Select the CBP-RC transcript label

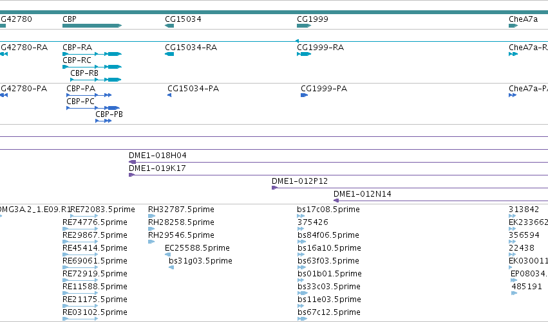(77, 60)
